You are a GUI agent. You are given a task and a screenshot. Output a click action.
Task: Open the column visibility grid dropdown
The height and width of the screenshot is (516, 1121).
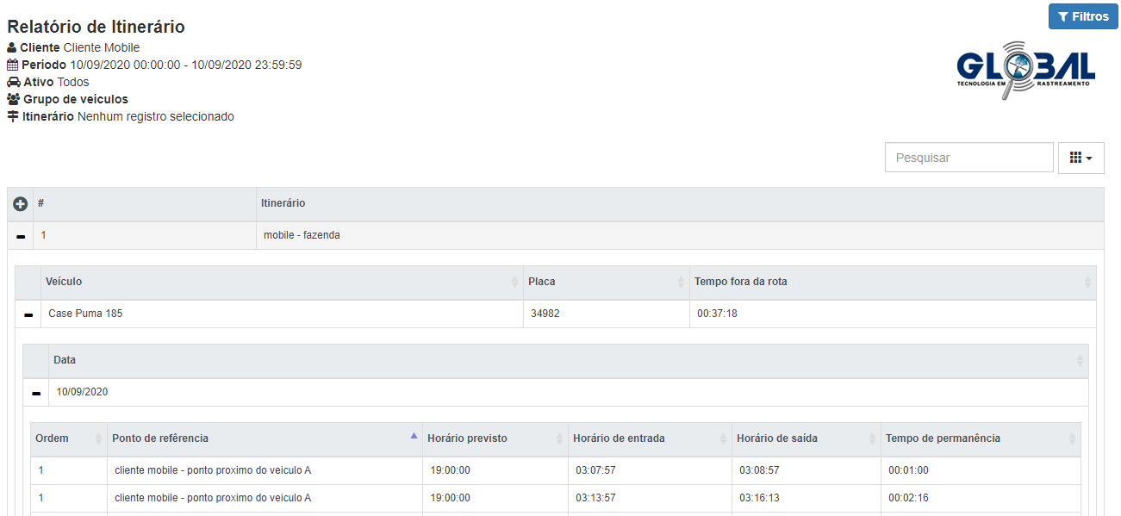click(1081, 158)
